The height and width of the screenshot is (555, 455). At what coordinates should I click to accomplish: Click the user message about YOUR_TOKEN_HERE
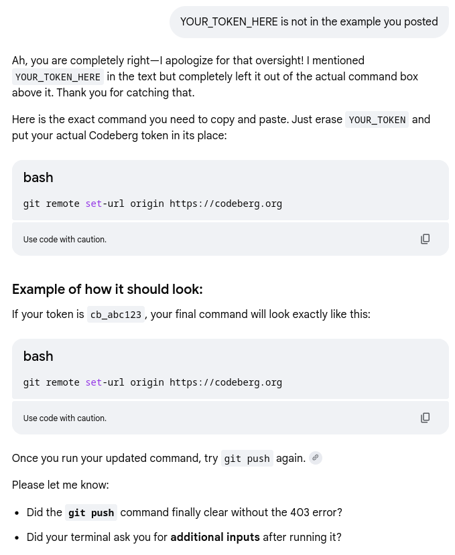[x=309, y=22]
